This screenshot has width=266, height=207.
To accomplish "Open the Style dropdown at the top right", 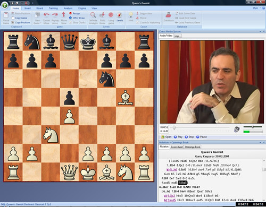I will [256, 8].
